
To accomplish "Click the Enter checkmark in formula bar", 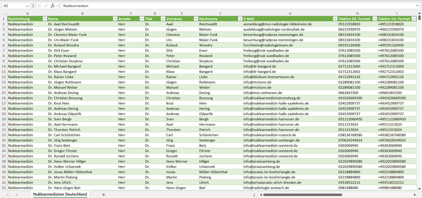I will point(46,6).
